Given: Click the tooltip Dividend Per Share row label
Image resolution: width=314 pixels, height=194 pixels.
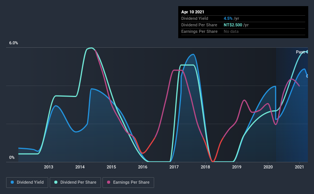Looking at the screenshot, I should [x=199, y=25].
